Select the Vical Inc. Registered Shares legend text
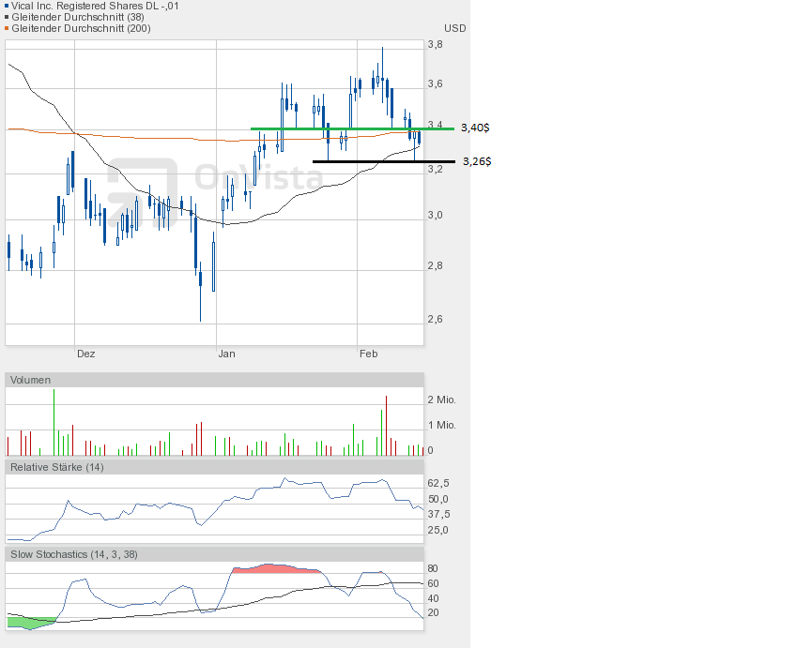Viewport: 798px width, 648px height. click(95, 6)
